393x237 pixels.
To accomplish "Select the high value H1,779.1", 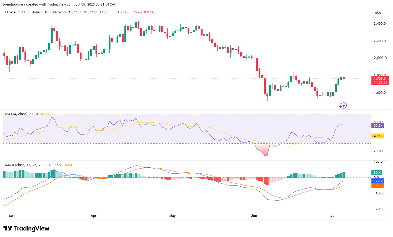I will (91, 12).
